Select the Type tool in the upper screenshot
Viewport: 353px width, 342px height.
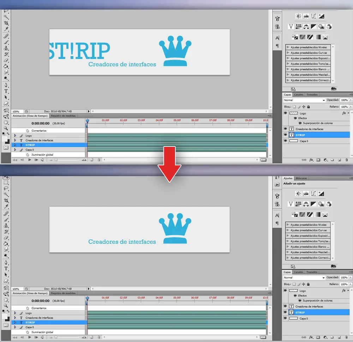[x=6, y=91]
